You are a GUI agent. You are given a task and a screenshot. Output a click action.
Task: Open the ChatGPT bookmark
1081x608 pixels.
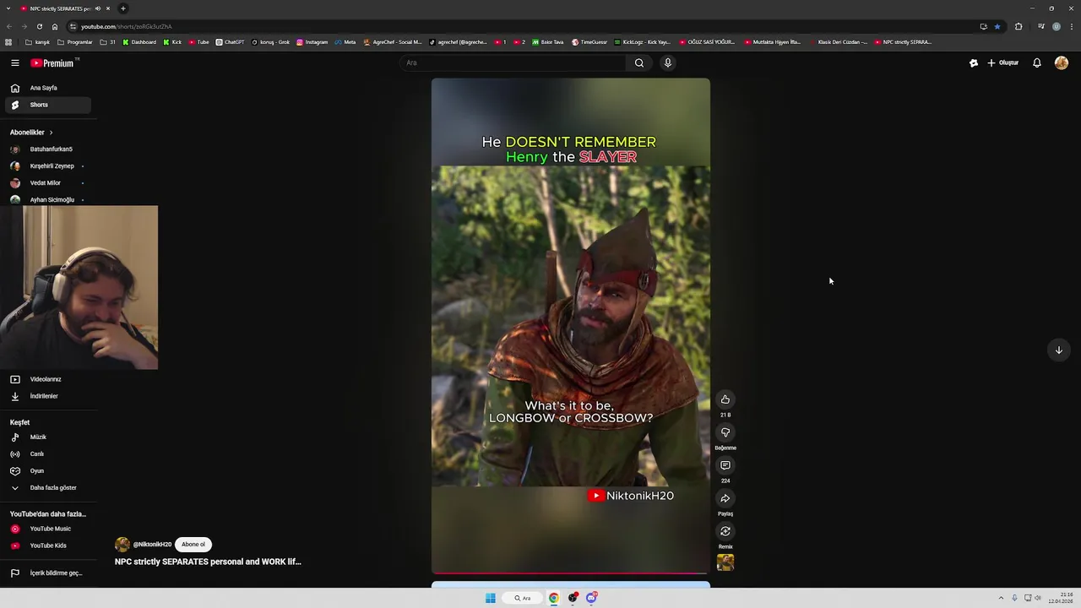[x=230, y=42]
